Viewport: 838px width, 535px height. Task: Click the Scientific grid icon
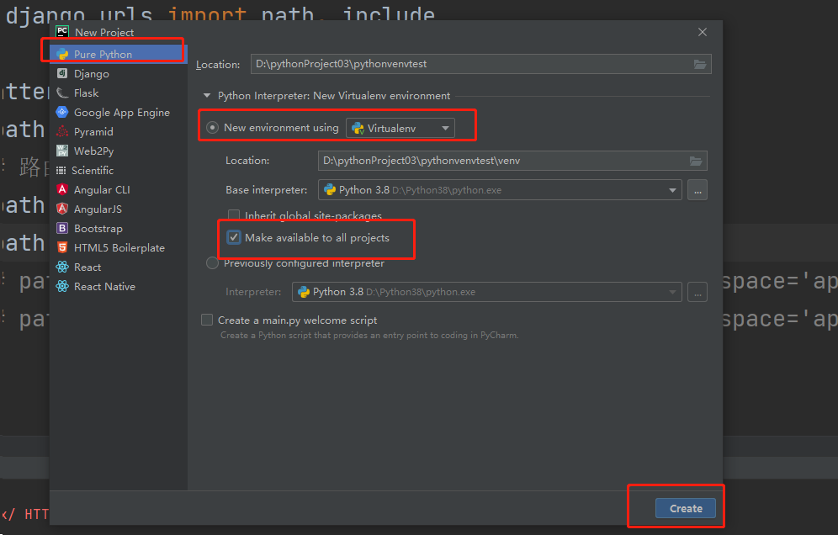pyautogui.click(x=61, y=171)
